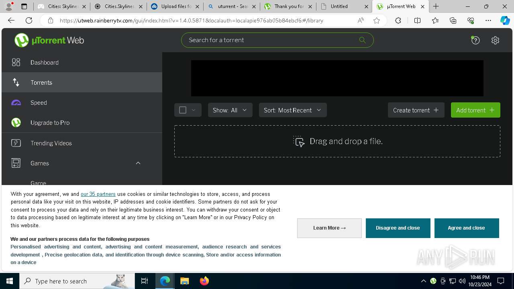Screen dimensions: 514x289
Task: Click the taskbar search box
Action: [78, 281]
